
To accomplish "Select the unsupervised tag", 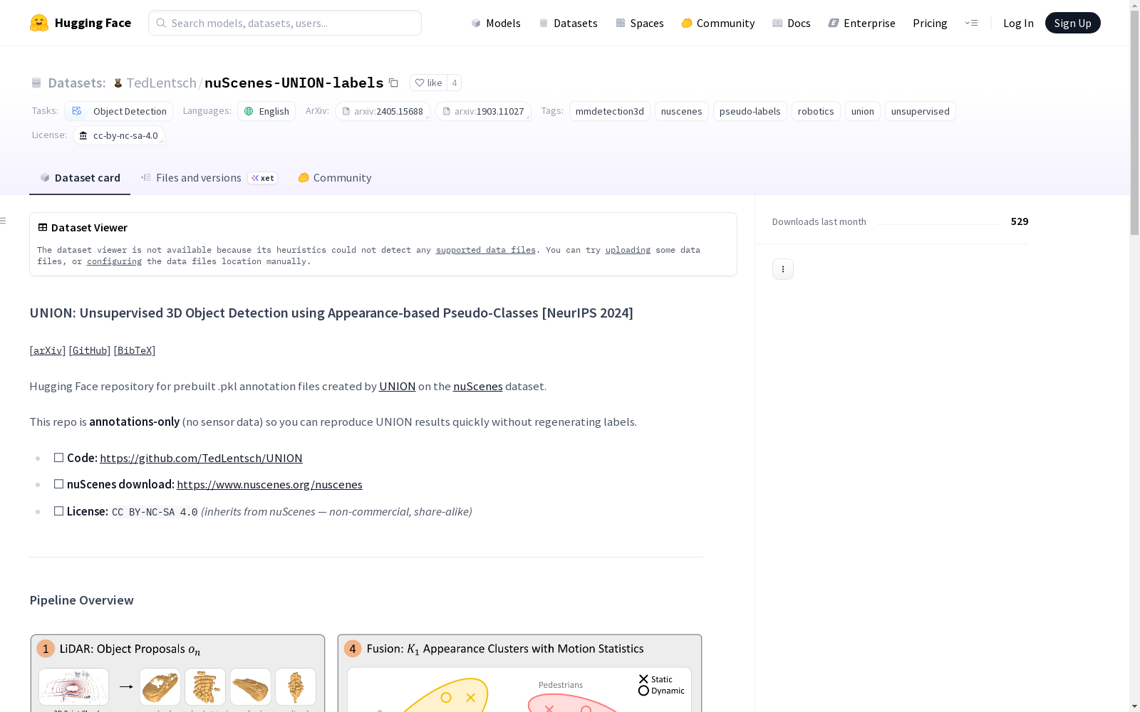I will pyautogui.click(x=921, y=111).
